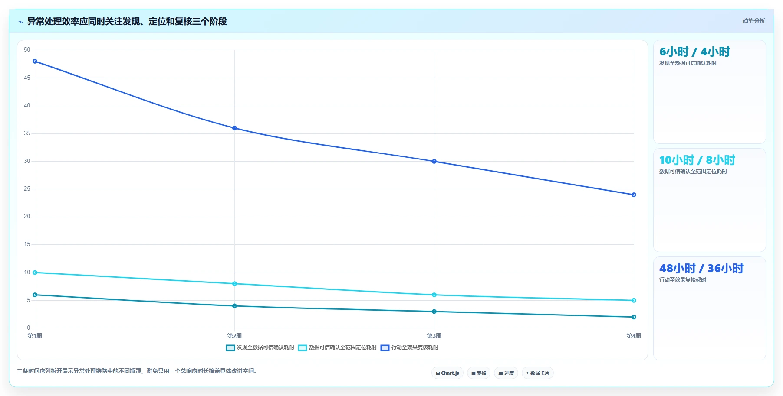Toggle the 发现至数据可信确认耗时 legend series
The height and width of the screenshot is (396, 783).
point(260,347)
